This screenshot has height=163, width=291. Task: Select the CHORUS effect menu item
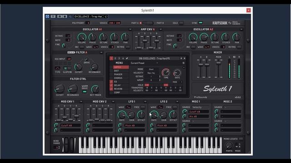(x=121, y=78)
